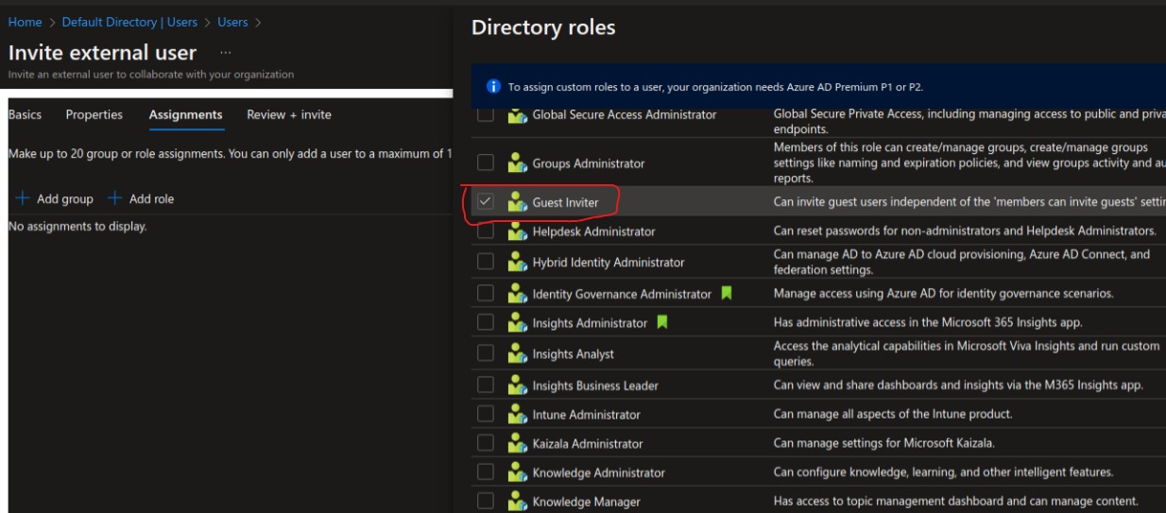This screenshot has width=1166, height=513.
Task: Click the Groups Administrator role name
Action: pos(589,163)
